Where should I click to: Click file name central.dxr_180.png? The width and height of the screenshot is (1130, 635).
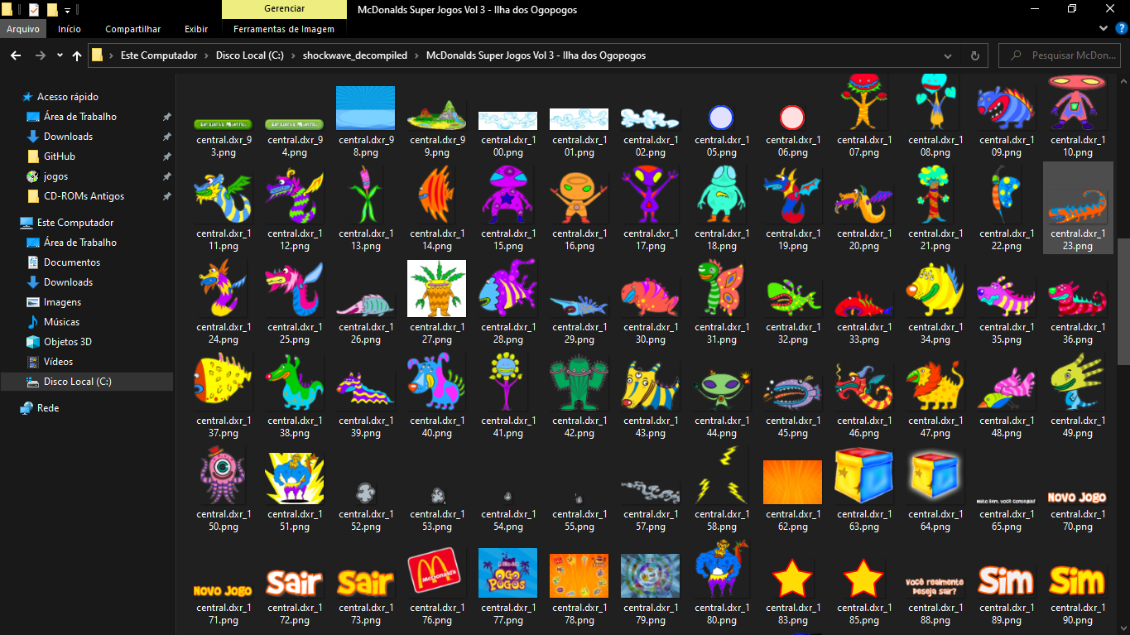click(722, 613)
